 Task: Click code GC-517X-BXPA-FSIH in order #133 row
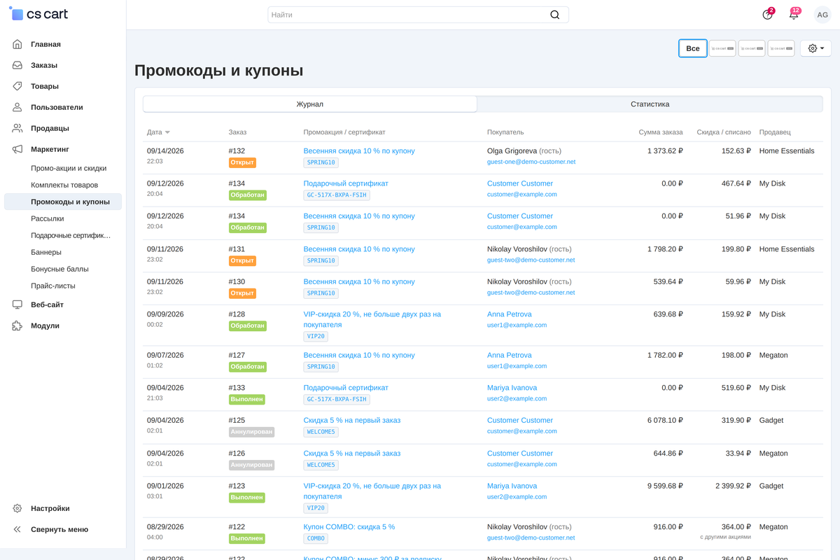coord(337,399)
